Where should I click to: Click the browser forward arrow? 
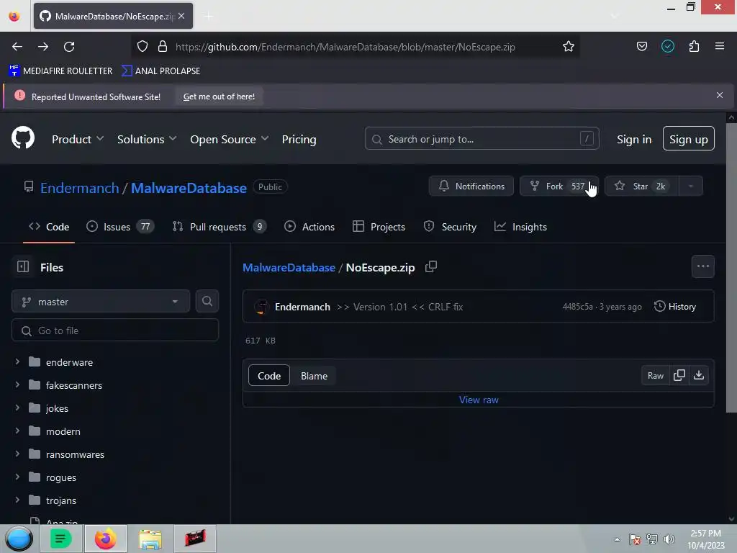43,47
